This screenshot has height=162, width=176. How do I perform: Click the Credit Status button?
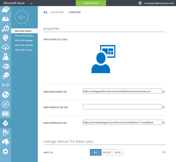click(x=91, y=3)
